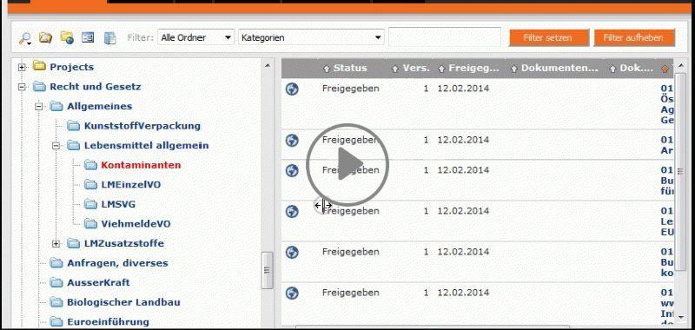Open the Kategorien dropdown
Image resolution: width=695 pixels, height=330 pixels.
[311, 37]
